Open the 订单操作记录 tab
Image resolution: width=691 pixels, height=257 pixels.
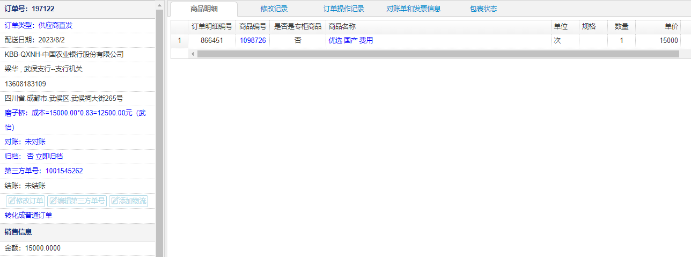point(344,9)
